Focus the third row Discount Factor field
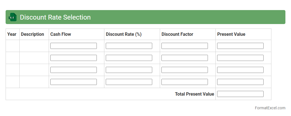Screen dimensions: 291x116 coord(185,70)
